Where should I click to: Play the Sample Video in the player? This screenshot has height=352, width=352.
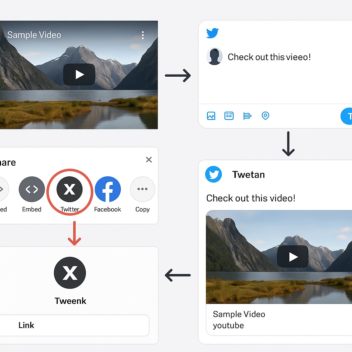79,75
